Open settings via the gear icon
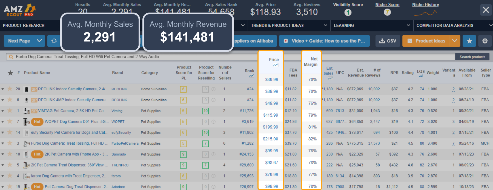 click(485, 41)
